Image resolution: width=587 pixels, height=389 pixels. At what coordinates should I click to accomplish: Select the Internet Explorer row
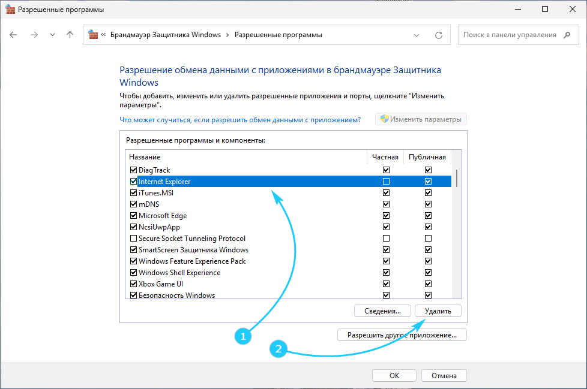tap(289, 181)
